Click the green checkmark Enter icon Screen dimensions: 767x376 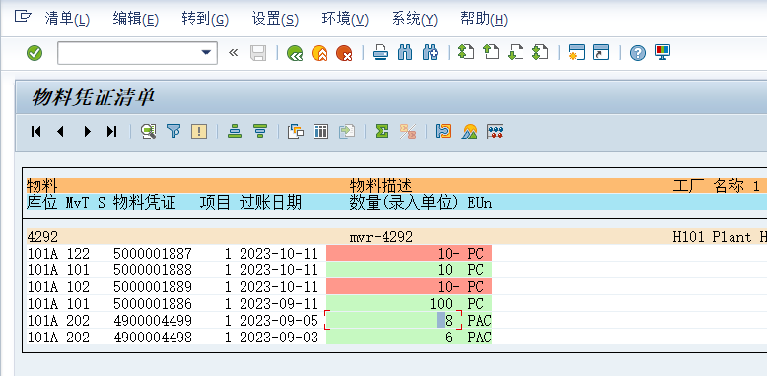click(x=35, y=53)
